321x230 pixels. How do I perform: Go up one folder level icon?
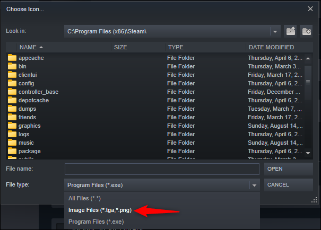290,31
